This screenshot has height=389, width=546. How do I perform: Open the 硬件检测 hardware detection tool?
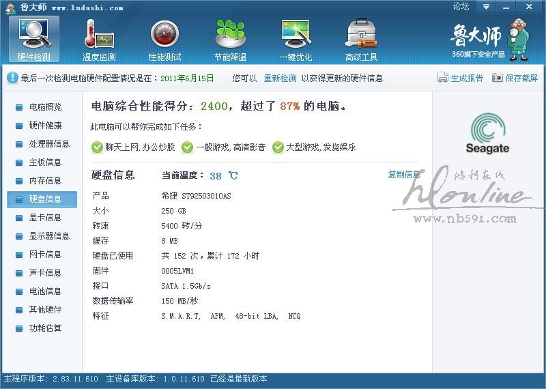point(33,39)
